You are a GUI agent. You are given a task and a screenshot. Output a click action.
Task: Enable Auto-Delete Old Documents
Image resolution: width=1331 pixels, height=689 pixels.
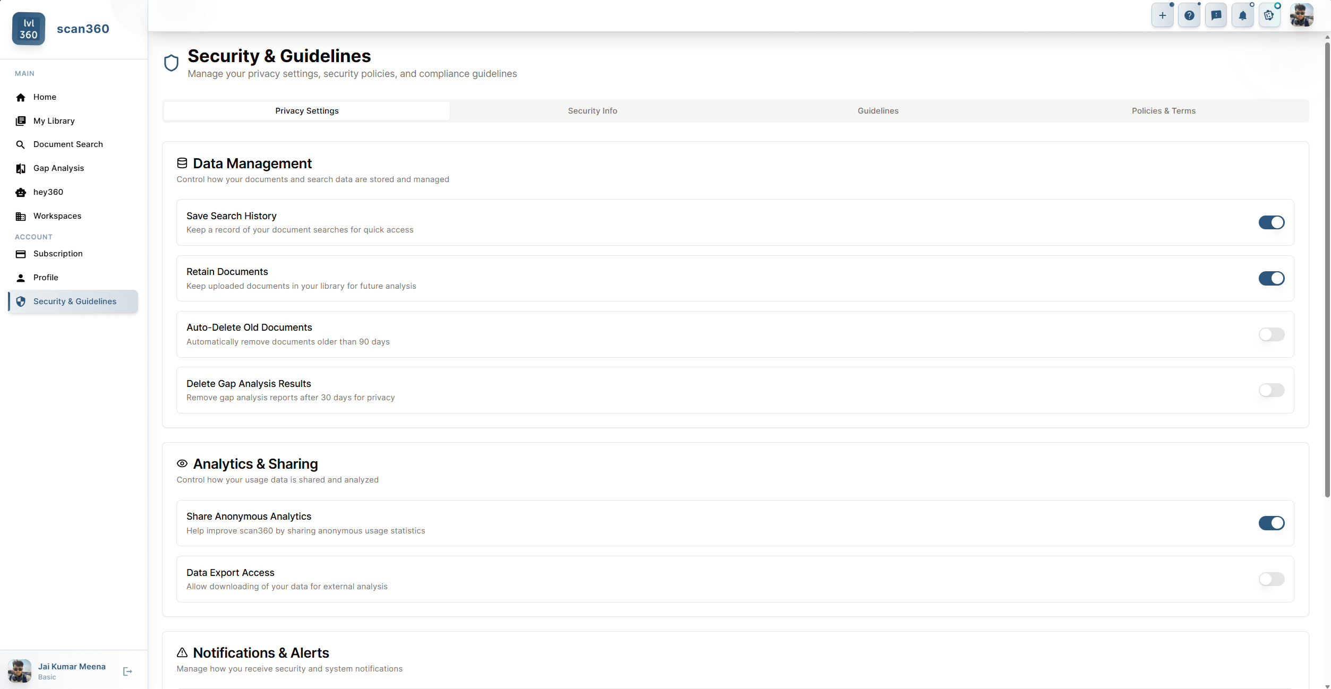[x=1272, y=334]
